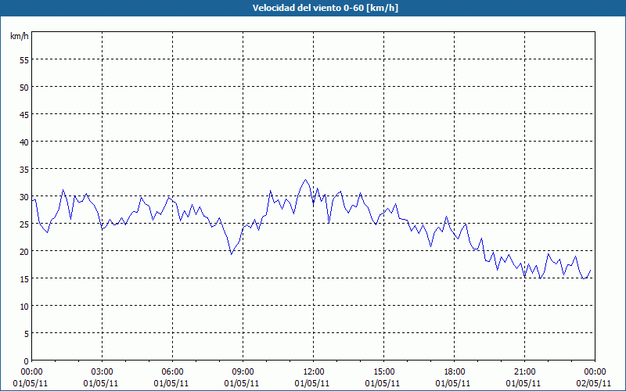Click the "01/05/11" date under 03:00
626x391 pixels.
(101, 383)
